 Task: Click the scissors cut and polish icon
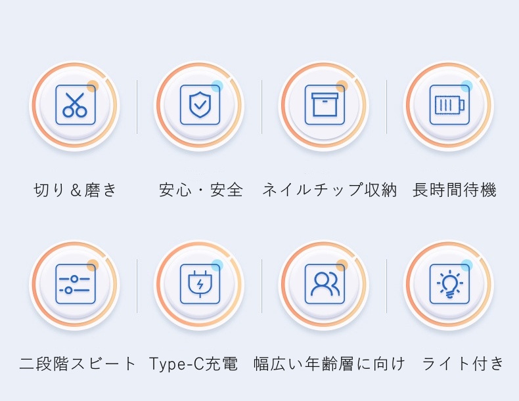74,105
